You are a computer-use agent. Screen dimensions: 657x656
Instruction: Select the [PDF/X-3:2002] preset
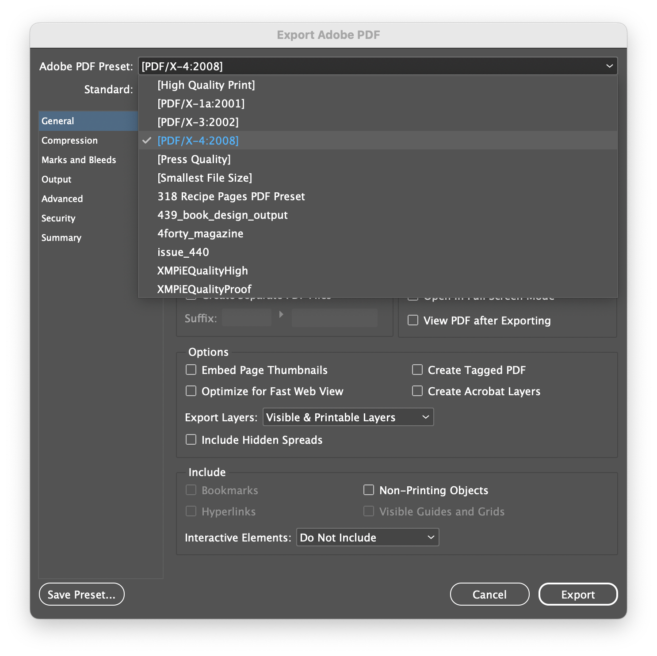click(198, 122)
